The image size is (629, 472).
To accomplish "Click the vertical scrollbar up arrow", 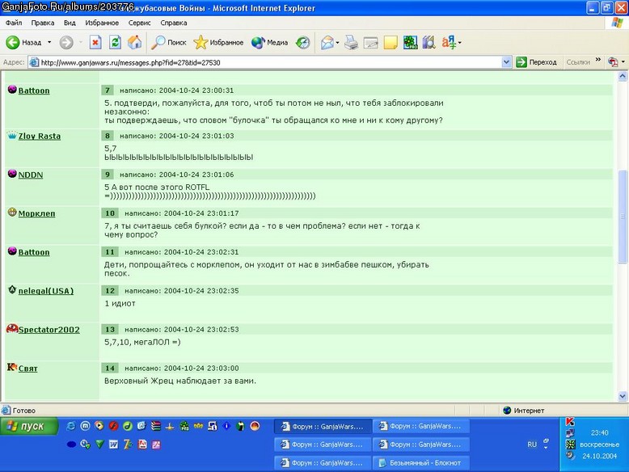I will (623, 76).
